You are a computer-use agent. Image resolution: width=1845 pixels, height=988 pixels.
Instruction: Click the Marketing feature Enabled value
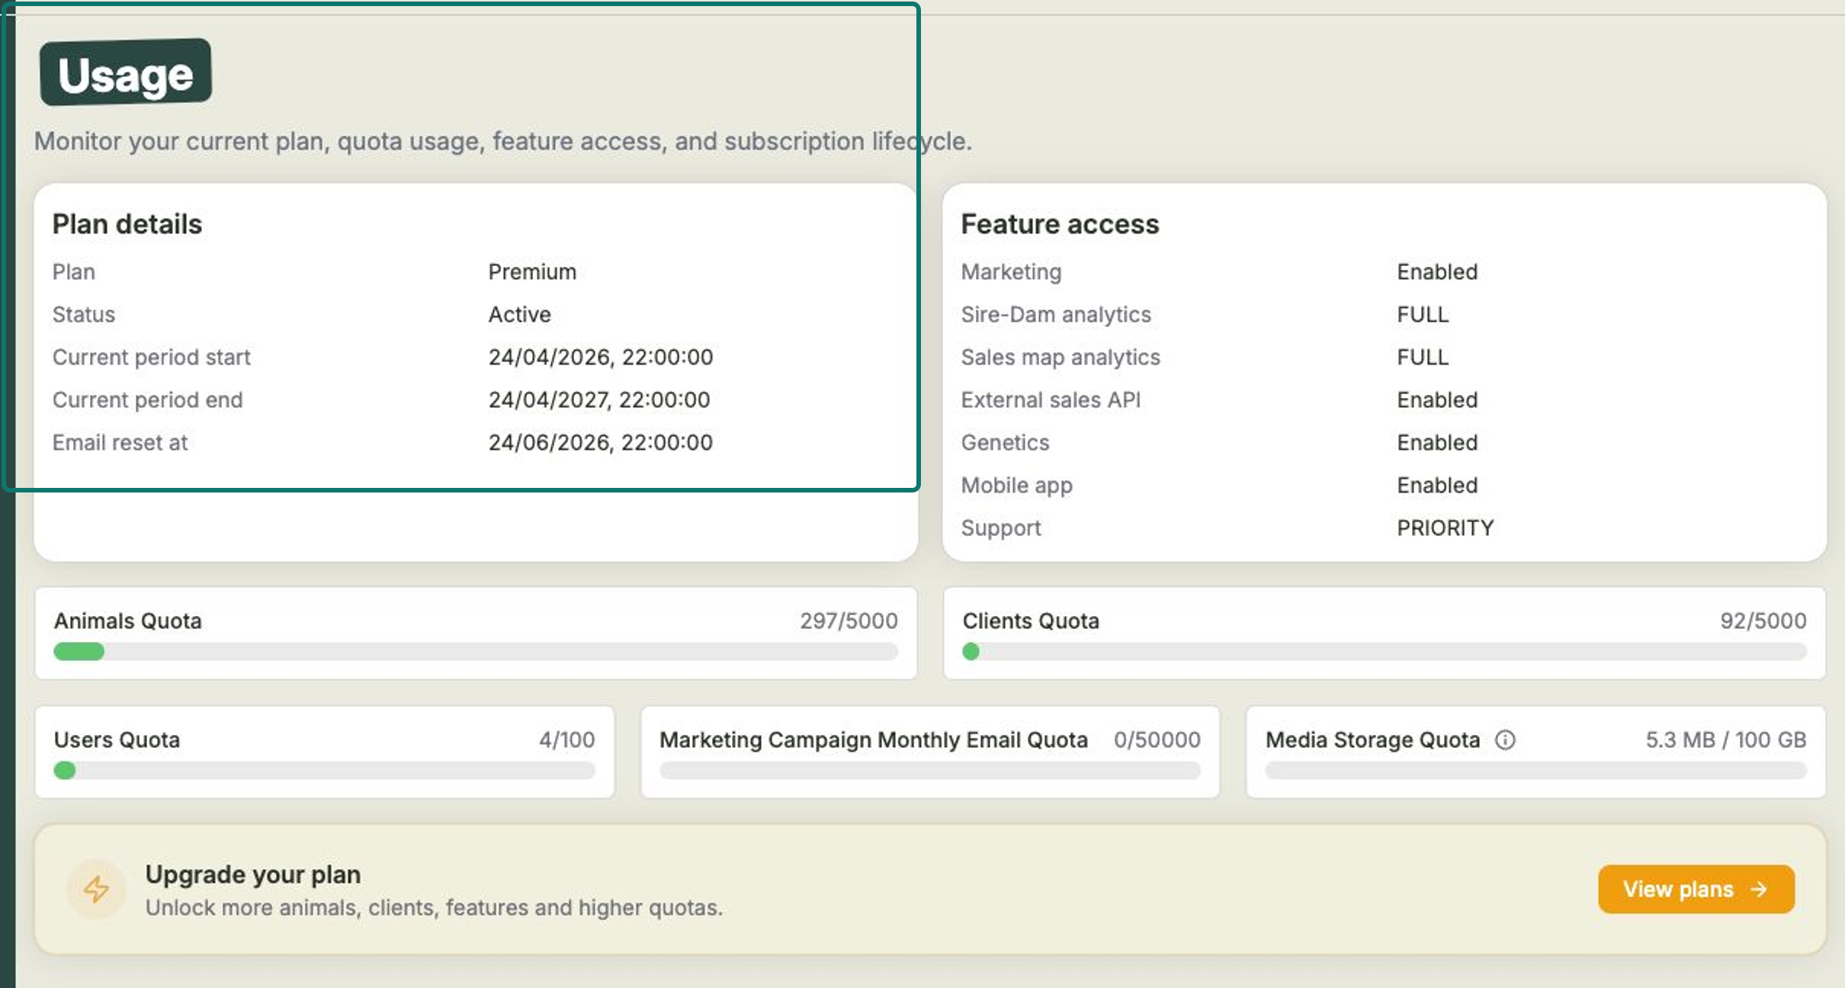pyautogui.click(x=1437, y=272)
